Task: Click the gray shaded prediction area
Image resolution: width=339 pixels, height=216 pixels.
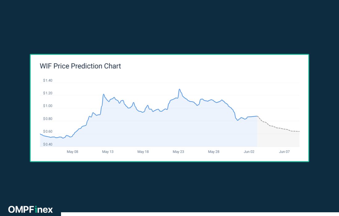Action: click(x=277, y=139)
